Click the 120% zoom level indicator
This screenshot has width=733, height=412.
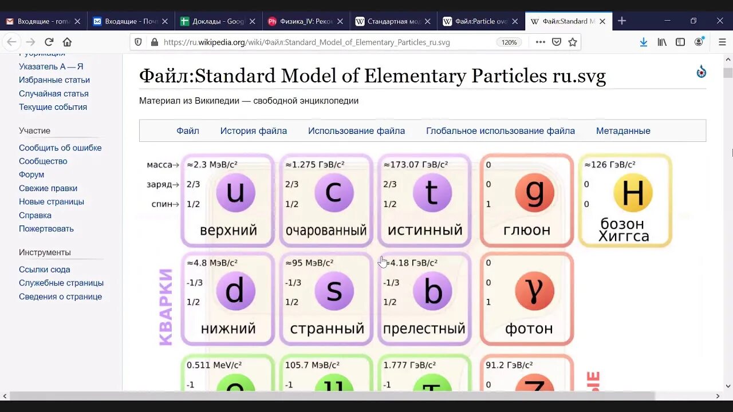point(509,42)
